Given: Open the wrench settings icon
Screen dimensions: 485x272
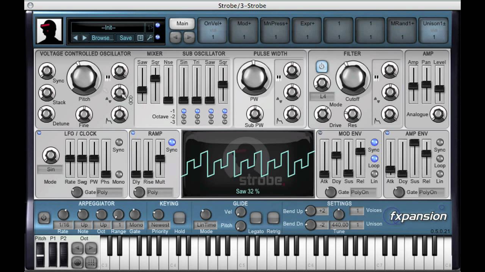Looking at the screenshot, I should coord(150,38).
